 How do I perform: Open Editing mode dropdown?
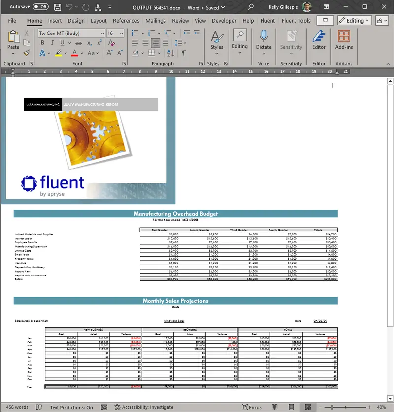tap(355, 21)
